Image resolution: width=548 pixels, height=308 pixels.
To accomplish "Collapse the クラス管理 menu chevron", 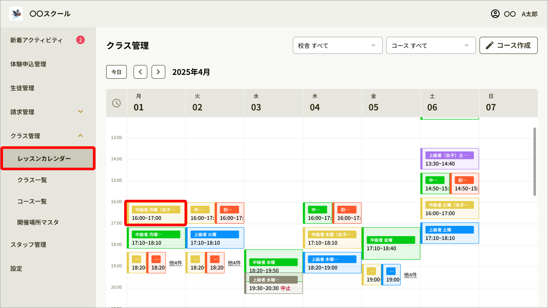I will point(80,136).
